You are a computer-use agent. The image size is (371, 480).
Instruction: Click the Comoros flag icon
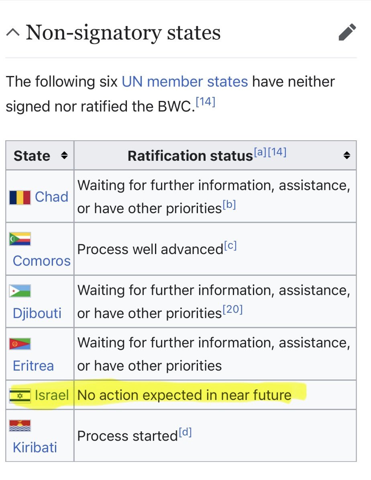[20, 239]
